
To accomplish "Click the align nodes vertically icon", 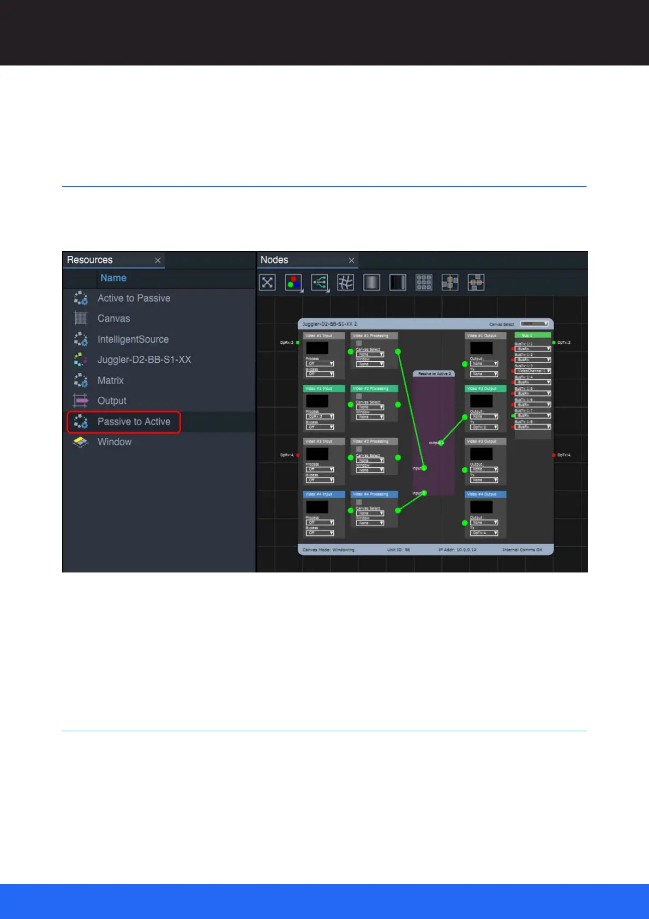I will [450, 282].
